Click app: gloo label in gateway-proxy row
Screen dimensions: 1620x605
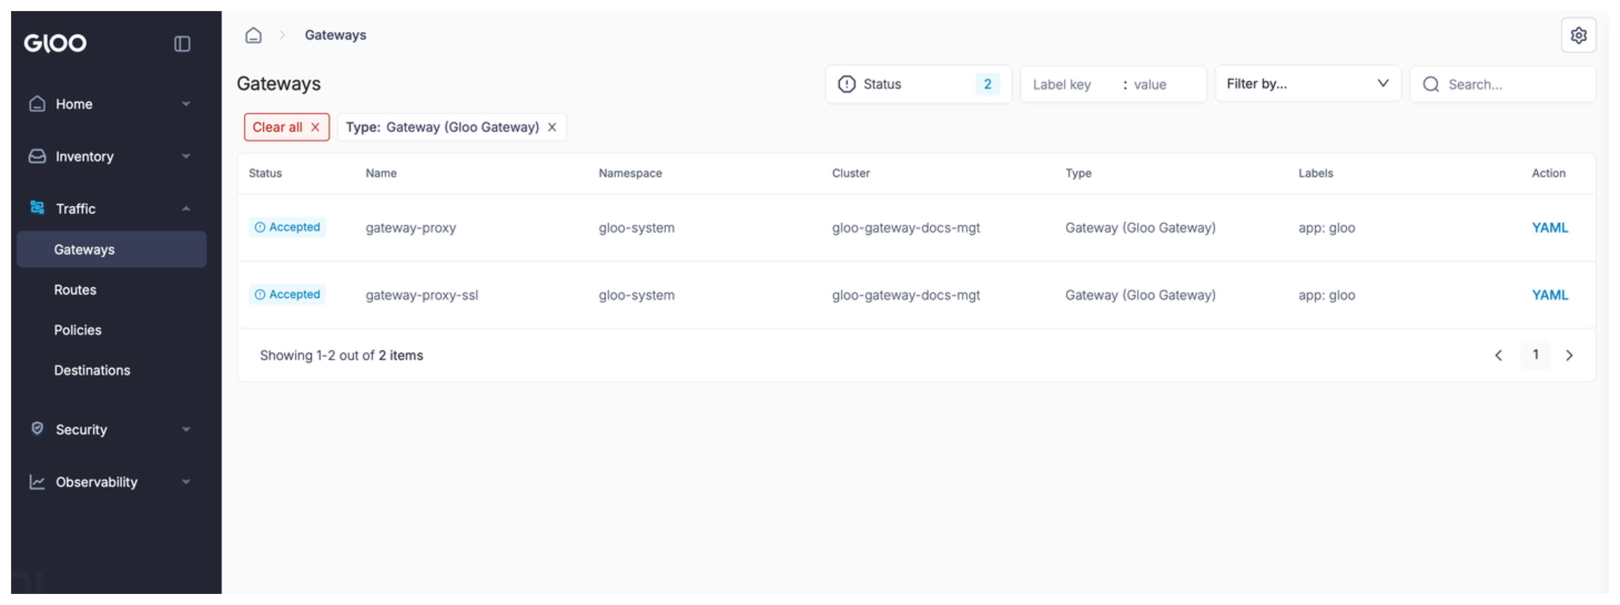(x=1326, y=228)
